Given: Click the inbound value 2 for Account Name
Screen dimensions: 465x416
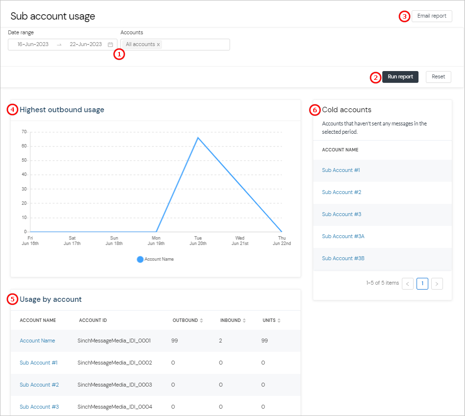Looking at the screenshot, I should click(x=221, y=341).
